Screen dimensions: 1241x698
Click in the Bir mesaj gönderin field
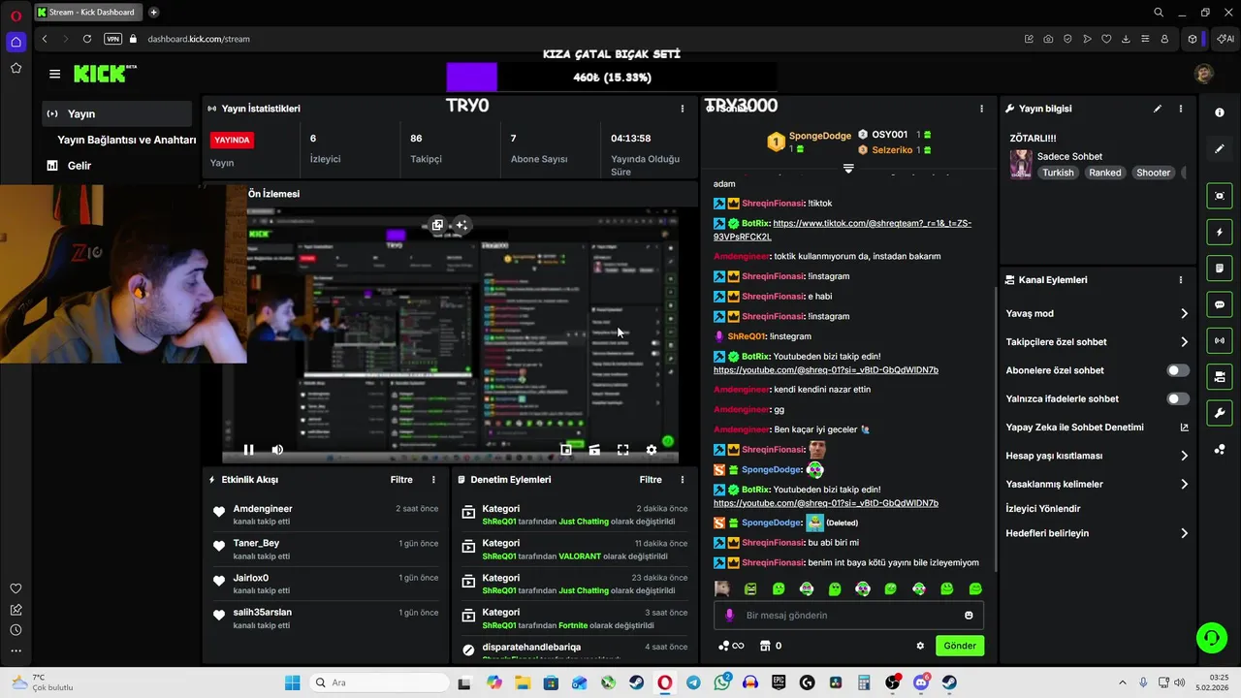coord(848,616)
